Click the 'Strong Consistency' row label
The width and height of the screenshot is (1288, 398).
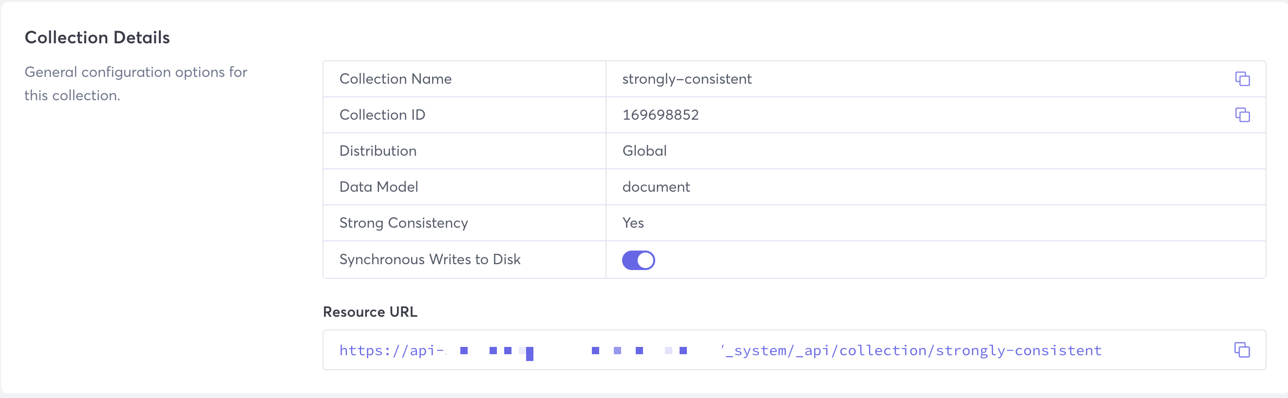pos(403,223)
